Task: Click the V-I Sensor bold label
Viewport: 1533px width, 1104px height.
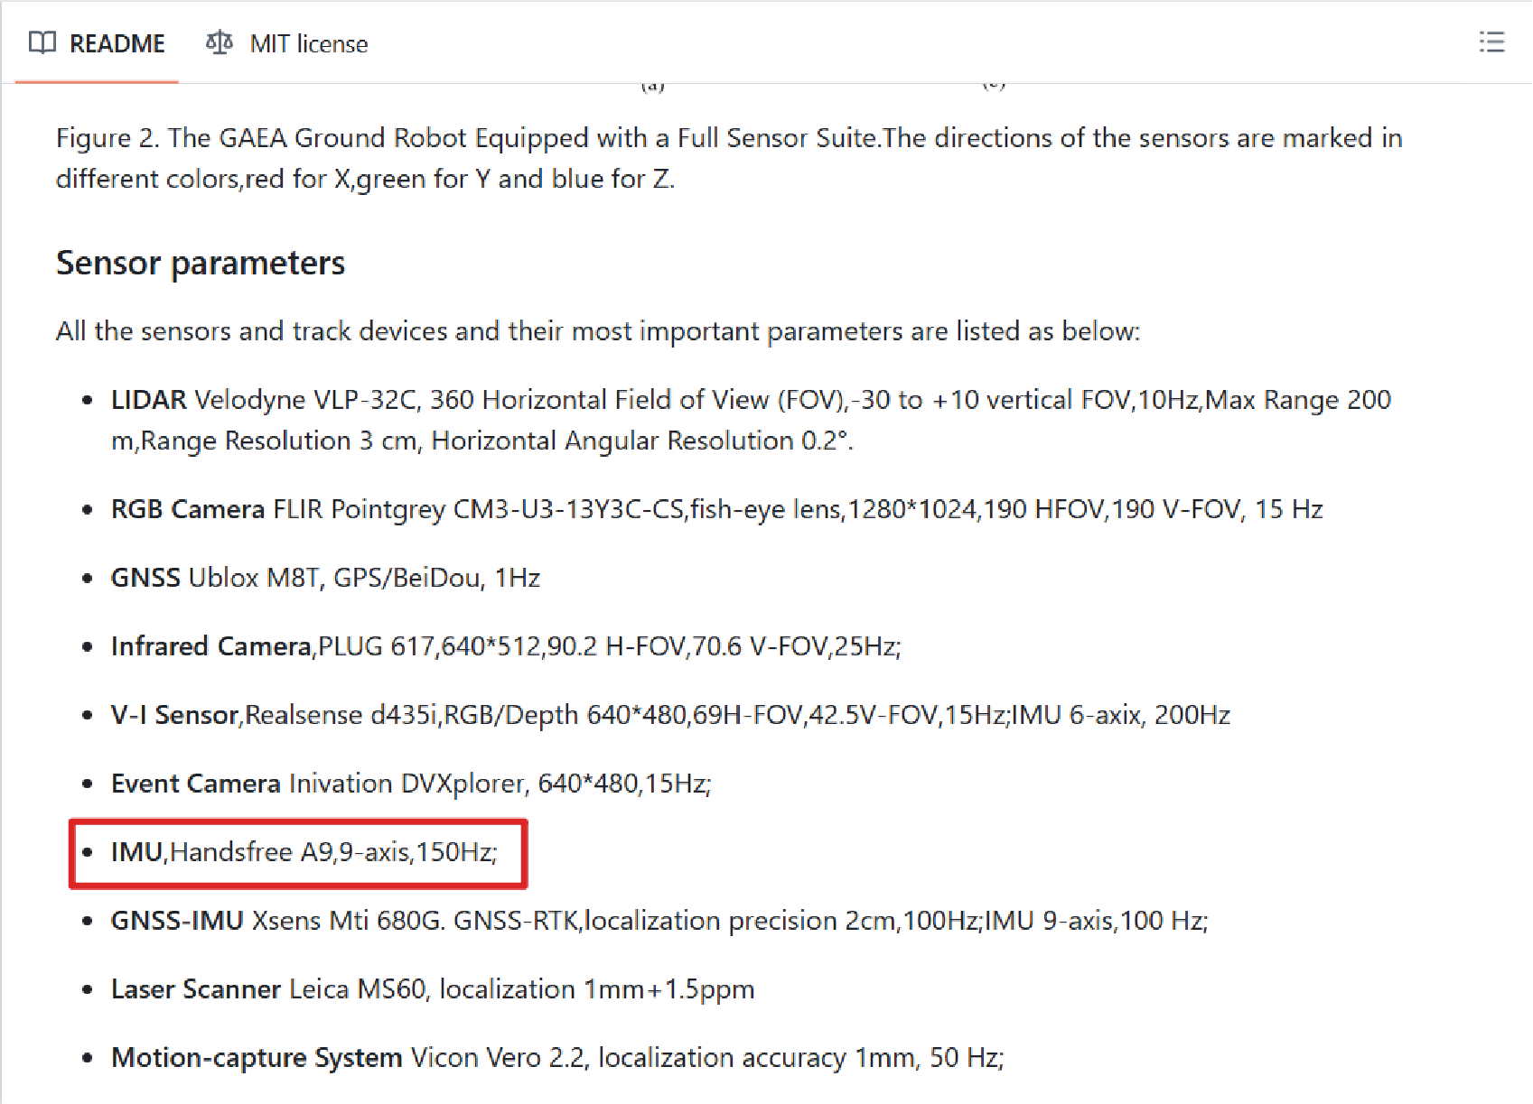Action: pyautogui.click(x=174, y=715)
